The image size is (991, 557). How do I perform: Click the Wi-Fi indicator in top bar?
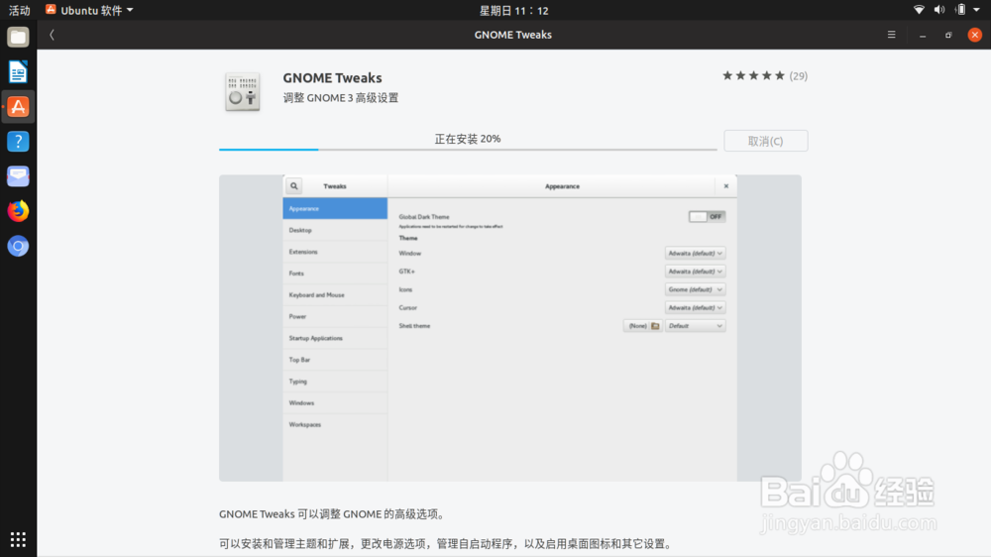pos(919,10)
